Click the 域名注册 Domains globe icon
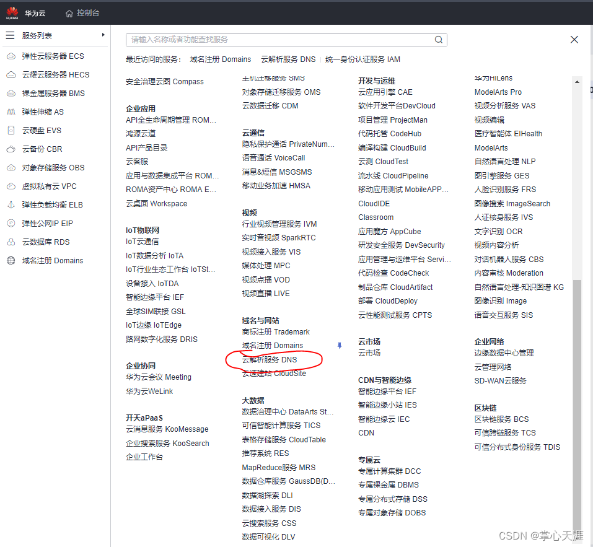593x547 pixels. [x=10, y=260]
